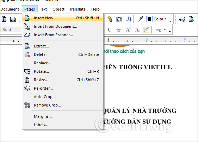Click the fit page height toolbar icon
198x142 pixels.
click(x=4, y=19)
